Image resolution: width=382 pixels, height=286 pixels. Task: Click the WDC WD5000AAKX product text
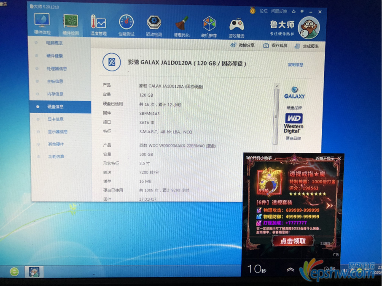point(178,146)
